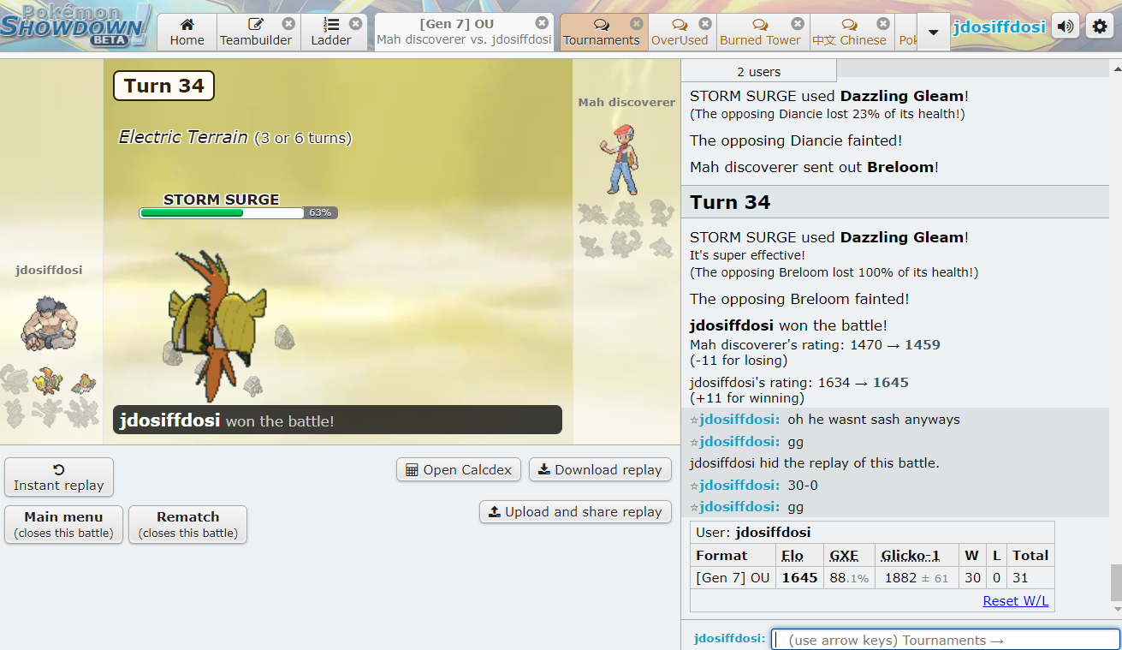
Task: Switch to the Tournaments chat tab
Action: 602,32
